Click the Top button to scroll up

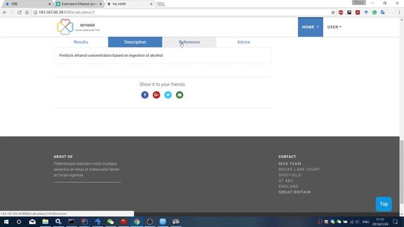point(384,204)
